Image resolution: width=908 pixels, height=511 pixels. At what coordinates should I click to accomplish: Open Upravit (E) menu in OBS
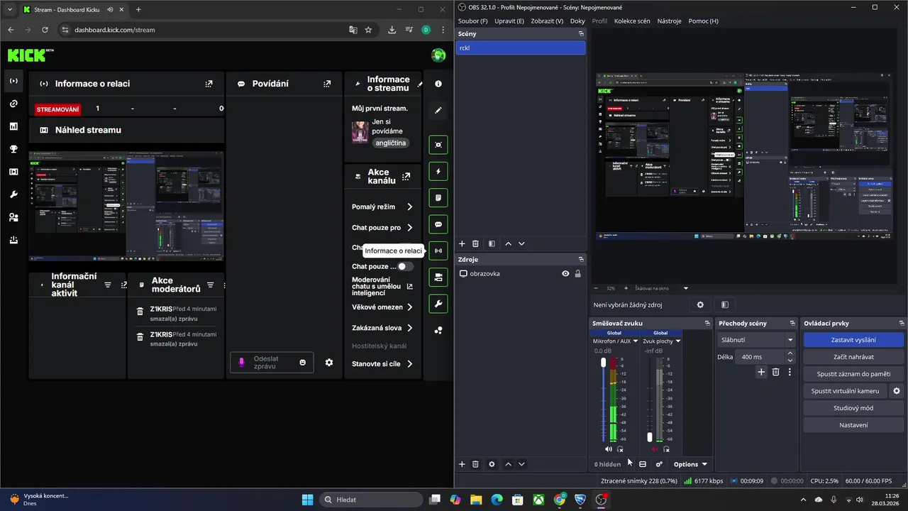click(x=509, y=21)
